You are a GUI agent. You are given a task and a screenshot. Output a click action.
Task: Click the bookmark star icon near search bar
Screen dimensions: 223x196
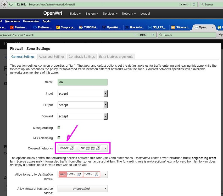click(x=221, y=35)
